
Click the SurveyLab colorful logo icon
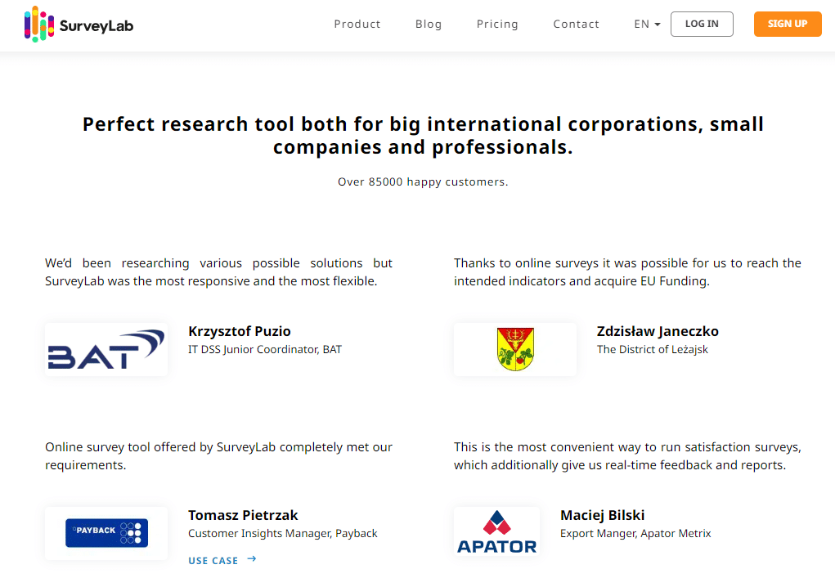point(39,25)
